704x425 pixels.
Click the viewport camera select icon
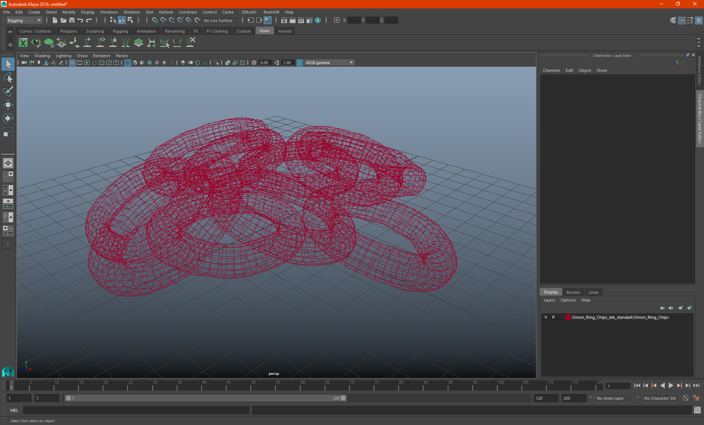pos(24,63)
